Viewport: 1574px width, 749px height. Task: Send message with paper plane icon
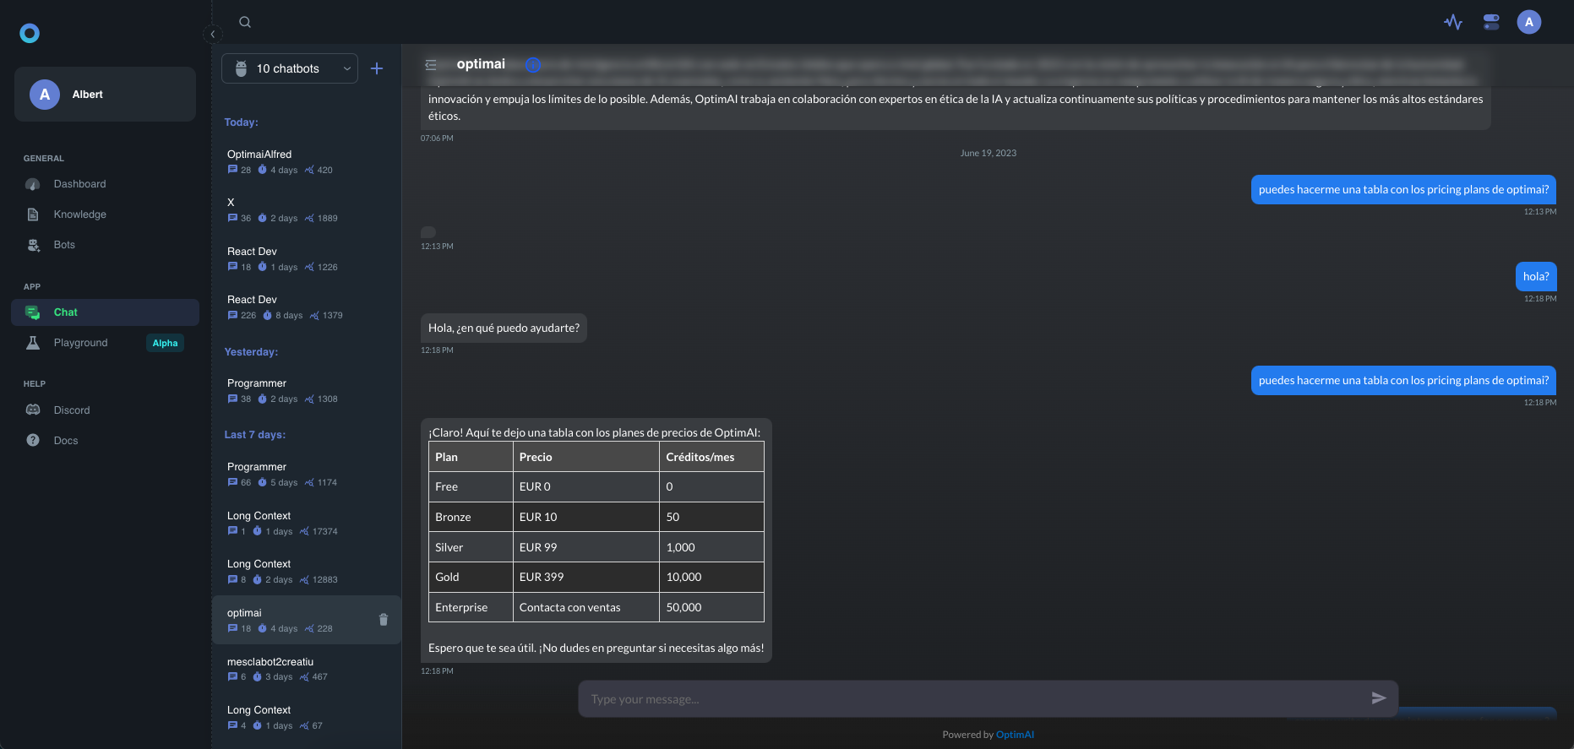pos(1379,698)
